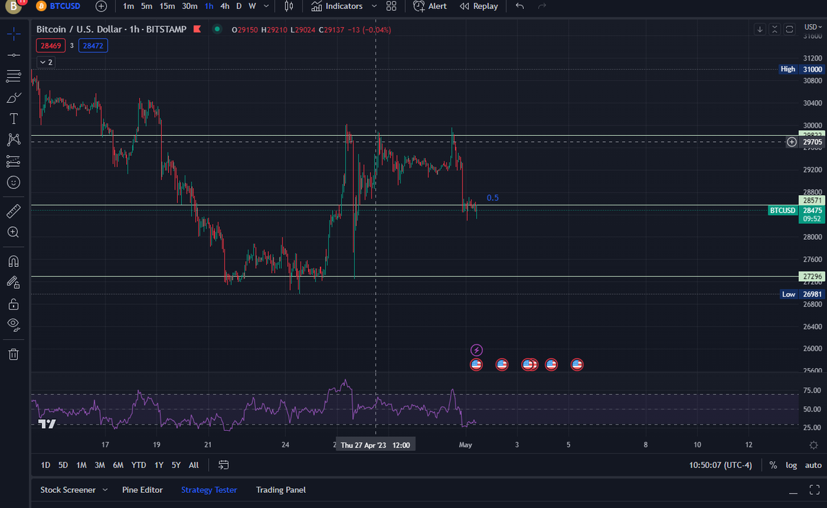
Task: Open the timezone selector 10:50:07 (UTC-4)
Action: pos(720,465)
